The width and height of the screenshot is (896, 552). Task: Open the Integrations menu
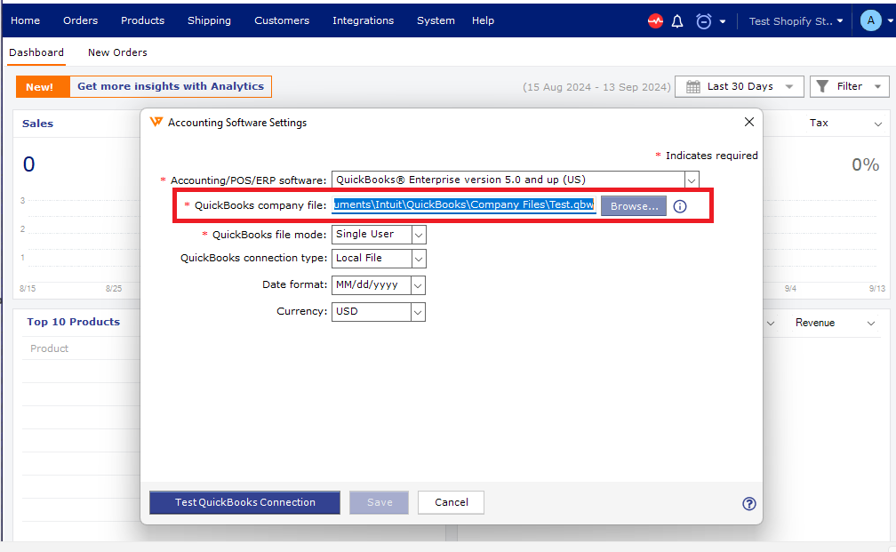coord(363,20)
